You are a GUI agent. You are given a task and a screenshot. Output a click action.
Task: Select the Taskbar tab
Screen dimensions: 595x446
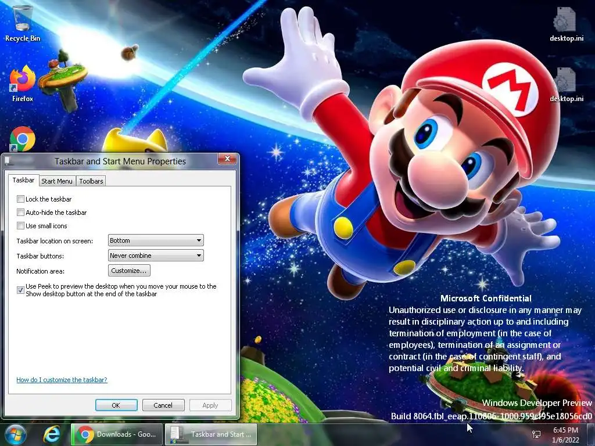coord(23,180)
